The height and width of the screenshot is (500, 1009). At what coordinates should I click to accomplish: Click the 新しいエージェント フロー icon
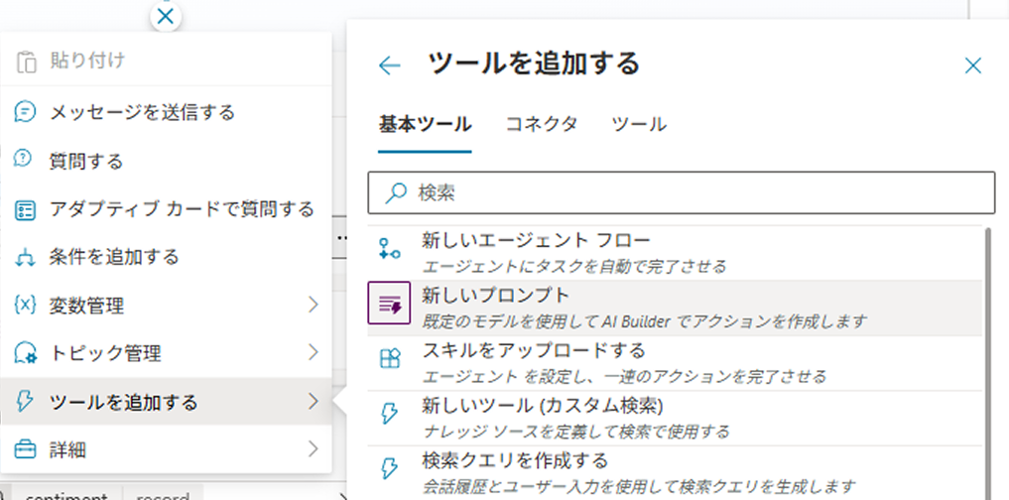pyautogui.click(x=390, y=252)
